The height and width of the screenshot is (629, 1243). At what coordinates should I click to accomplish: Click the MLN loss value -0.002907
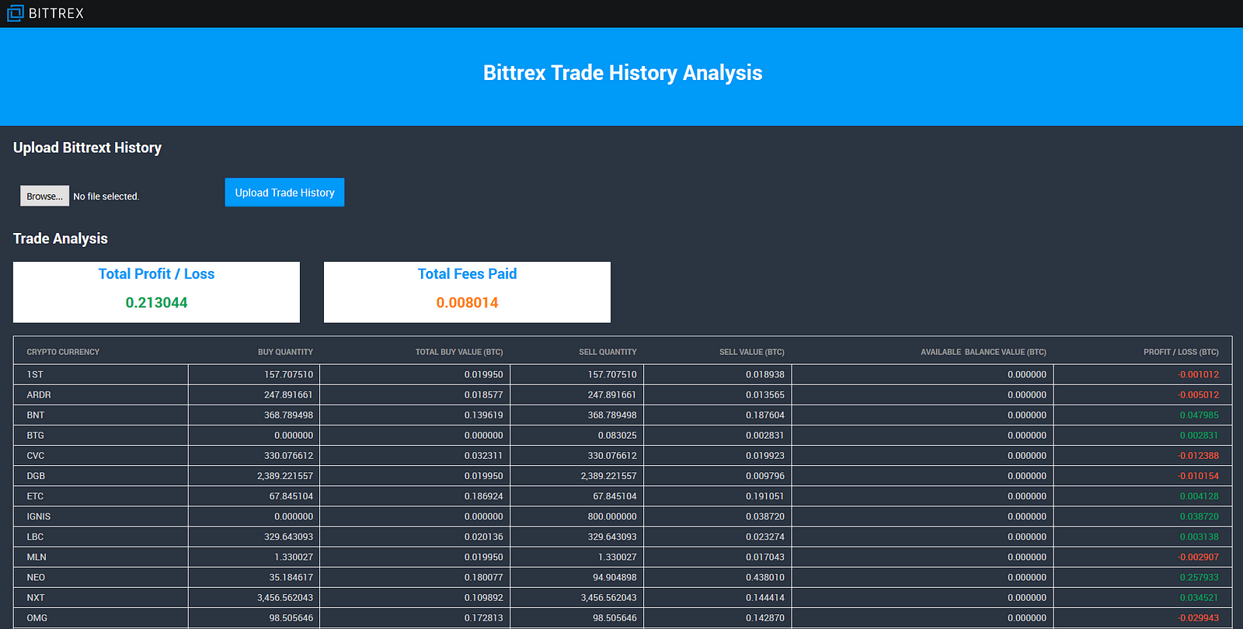pos(1198,557)
